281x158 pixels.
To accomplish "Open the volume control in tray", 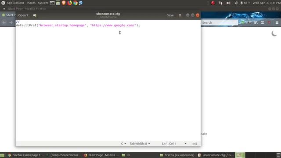I will [228, 3].
